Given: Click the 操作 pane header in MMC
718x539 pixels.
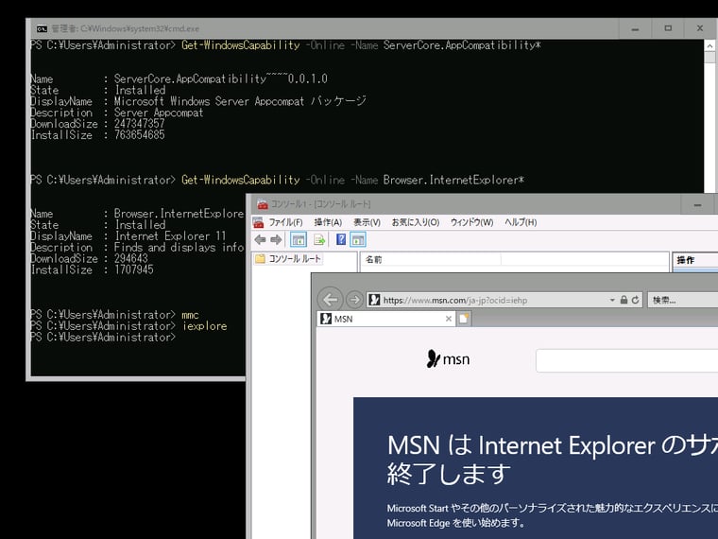Looking at the screenshot, I should coord(695,260).
